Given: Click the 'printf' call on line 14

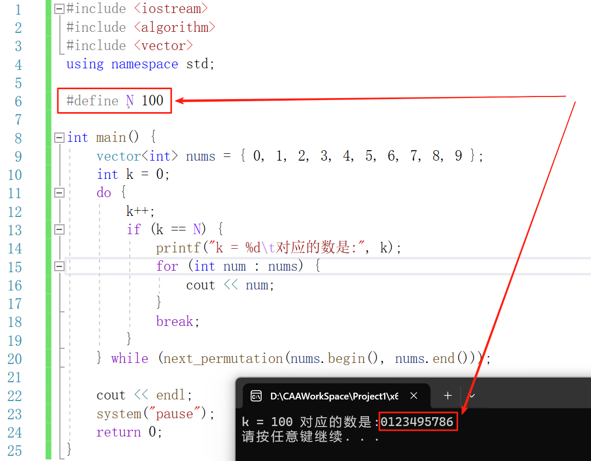Looking at the screenshot, I should (x=178, y=248).
